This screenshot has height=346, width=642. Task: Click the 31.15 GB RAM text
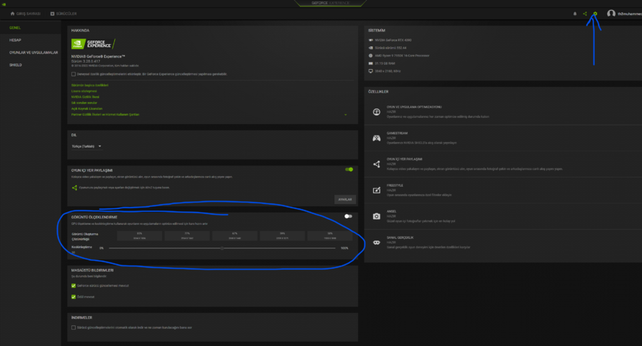(385, 63)
